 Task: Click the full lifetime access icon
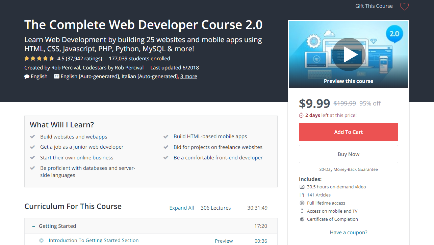[x=302, y=203]
